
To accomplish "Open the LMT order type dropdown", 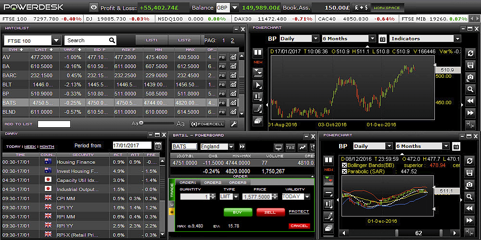I will [236, 196].
